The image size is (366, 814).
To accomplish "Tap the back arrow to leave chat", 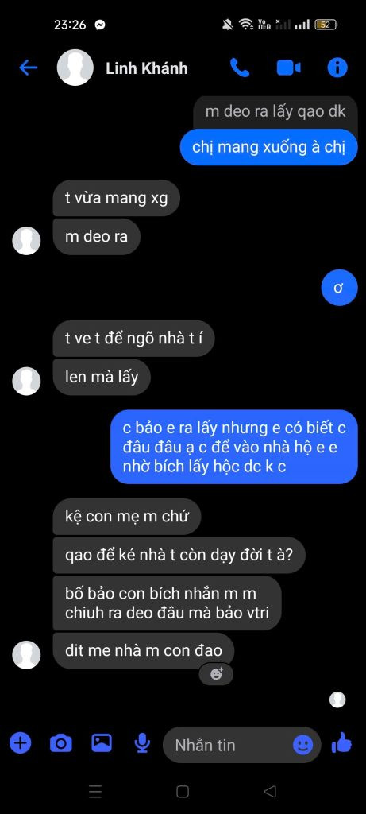I will click(28, 68).
